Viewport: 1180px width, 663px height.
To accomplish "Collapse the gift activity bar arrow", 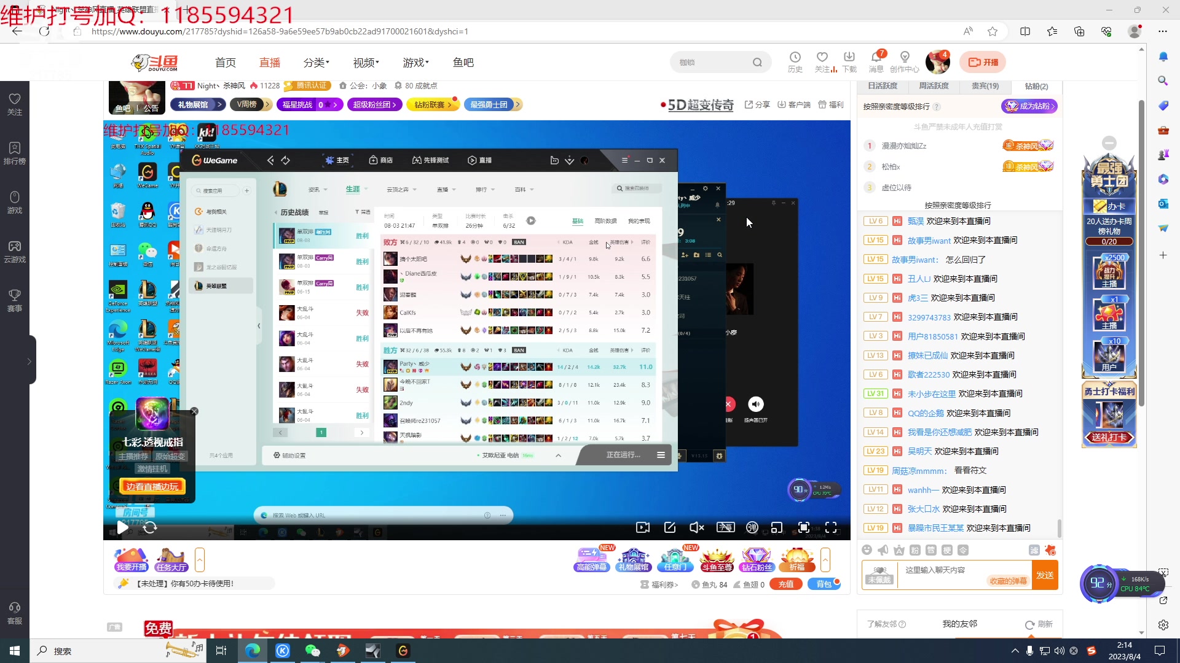I will click(825, 560).
